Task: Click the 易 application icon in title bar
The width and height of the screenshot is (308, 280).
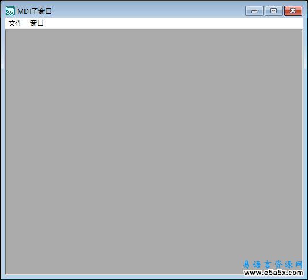Action: [x=10, y=11]
